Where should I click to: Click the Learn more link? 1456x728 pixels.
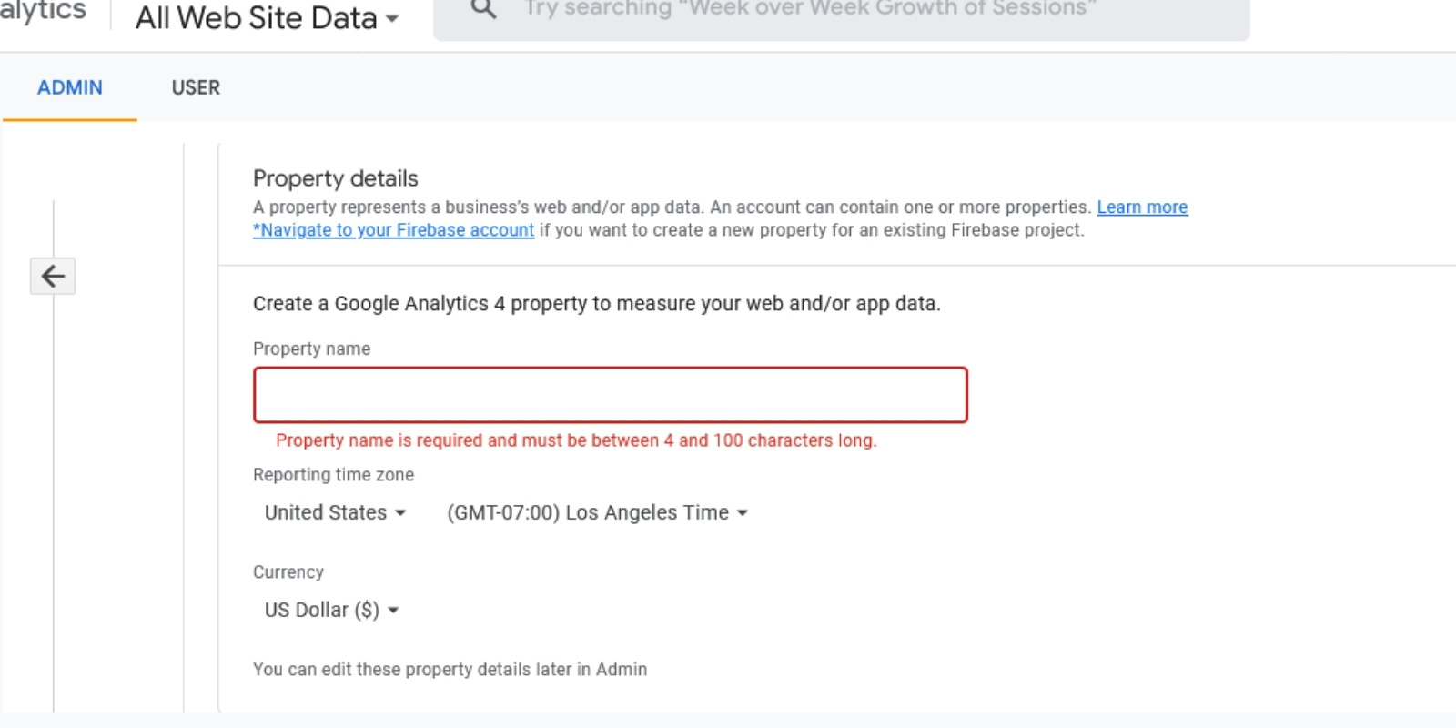[x=1142, y=207]
